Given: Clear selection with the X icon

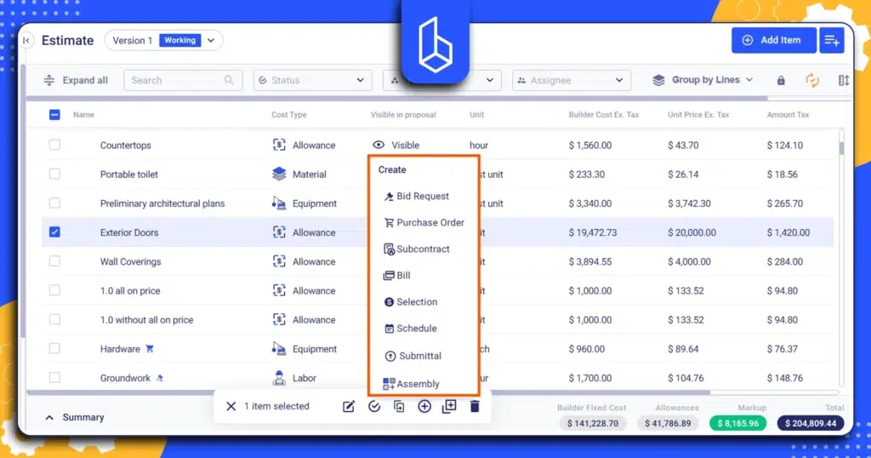Looking at the screenshot, I should [231, 406].
